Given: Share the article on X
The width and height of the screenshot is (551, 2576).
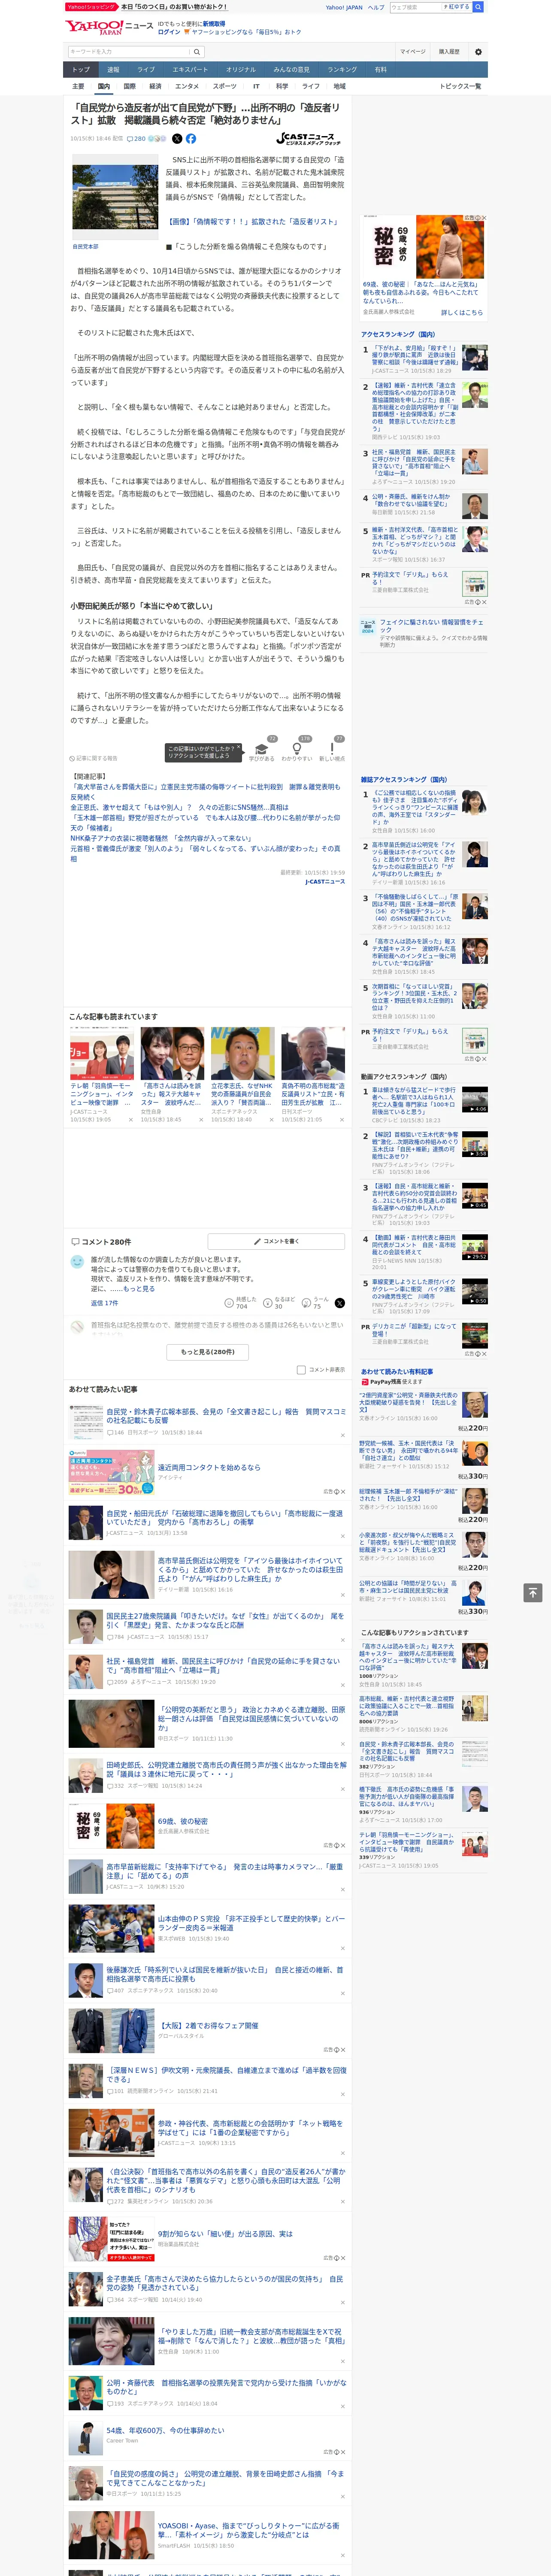Looking at the screenshot, I should click(177, 139).
